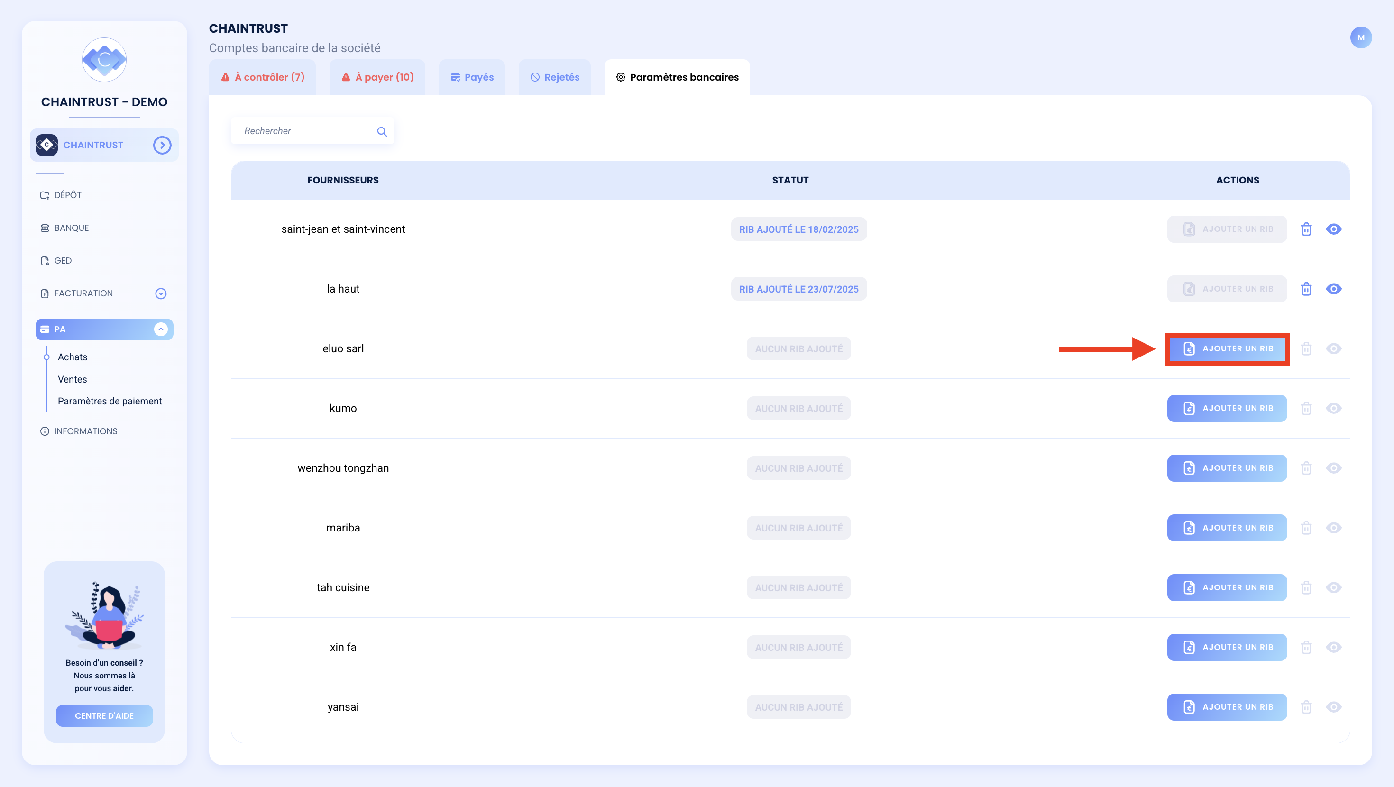This screenshot has width=1394, height=787.
Task: Click Aucun RIB ajouté badge for kumo
Action: pos(799,408)
